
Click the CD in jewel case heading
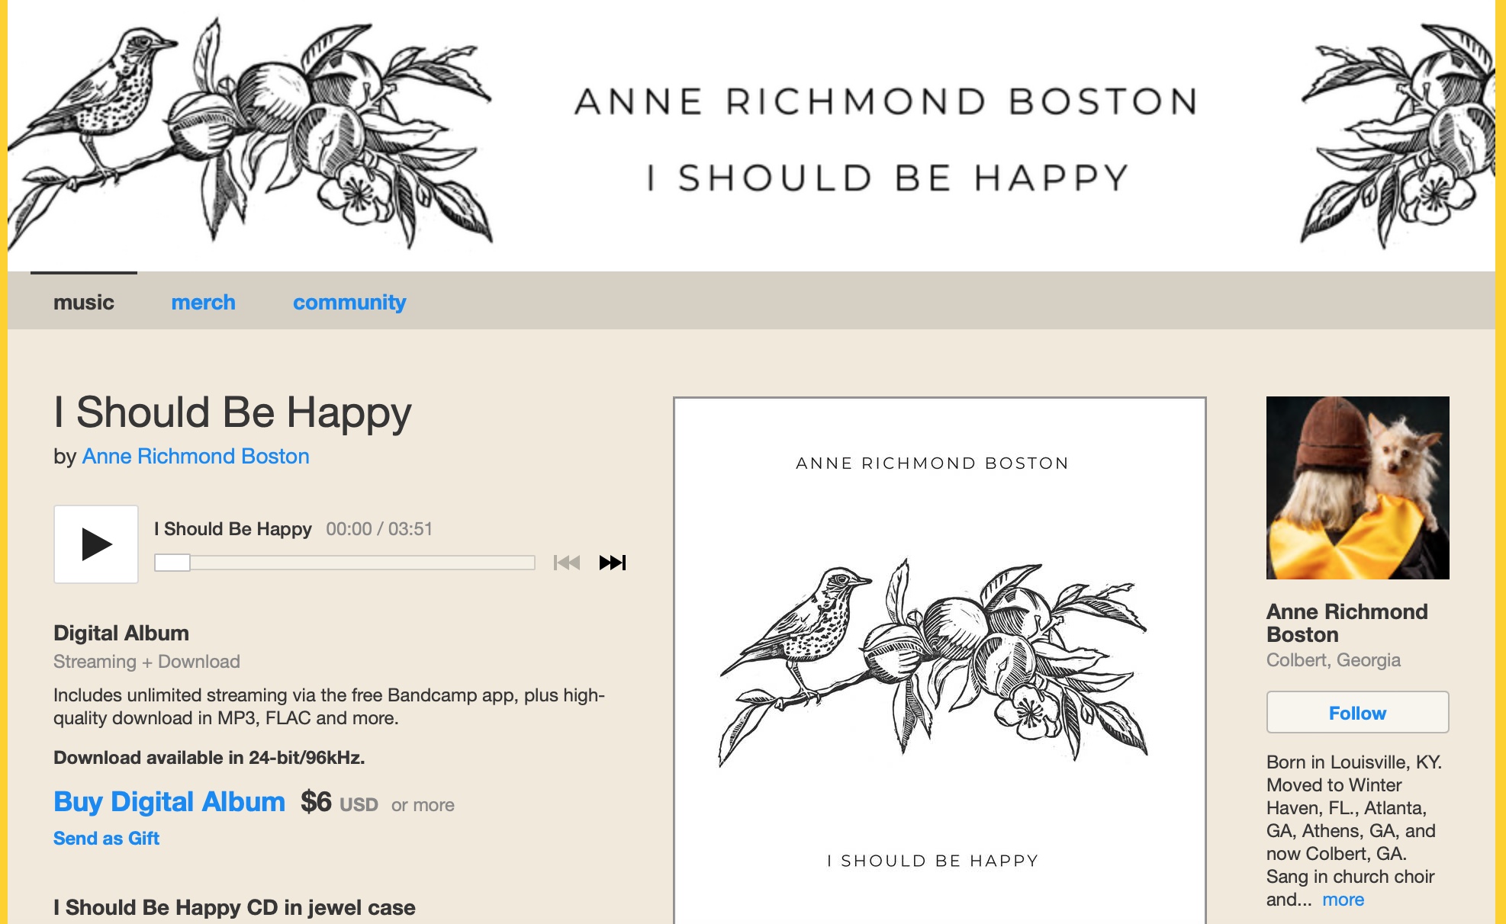pos(234,907)
